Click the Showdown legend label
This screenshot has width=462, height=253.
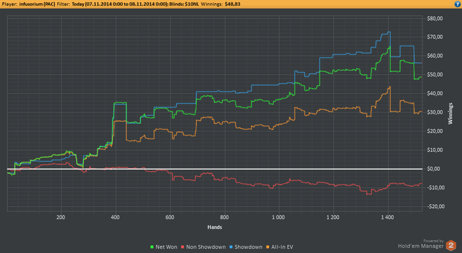point(248,247)
